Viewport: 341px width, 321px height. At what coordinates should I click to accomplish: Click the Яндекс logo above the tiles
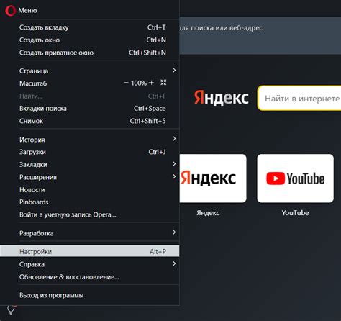click(221, 98)
